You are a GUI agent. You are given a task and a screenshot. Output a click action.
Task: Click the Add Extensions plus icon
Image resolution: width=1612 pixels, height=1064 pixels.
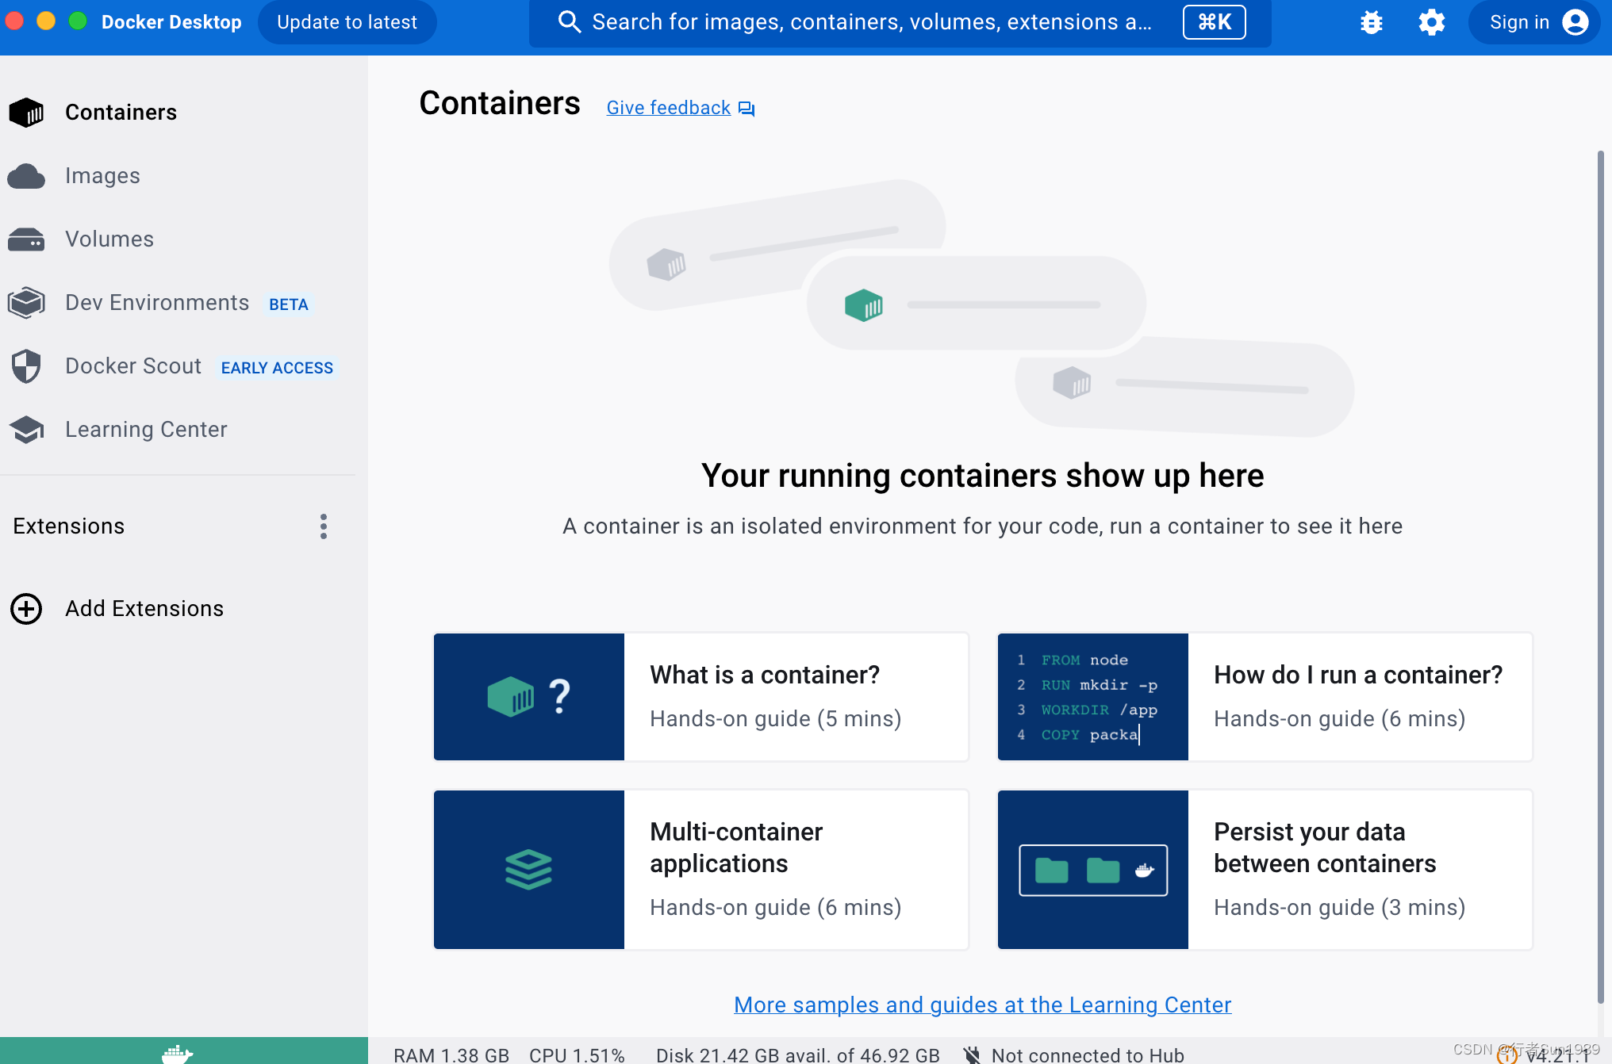coord(26,609)
